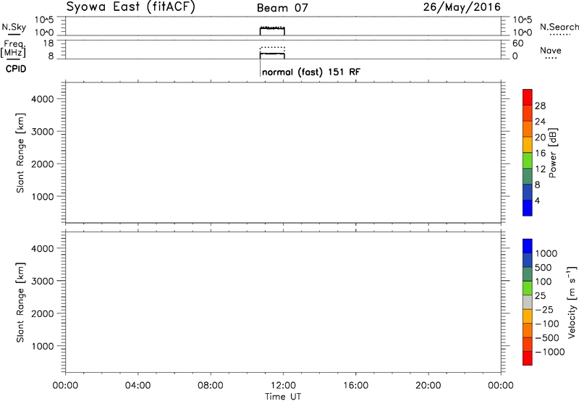Viewport: 579px width, 401px height.
Task: Click the 08:00 time axis label
Action: tap(211, 386)
